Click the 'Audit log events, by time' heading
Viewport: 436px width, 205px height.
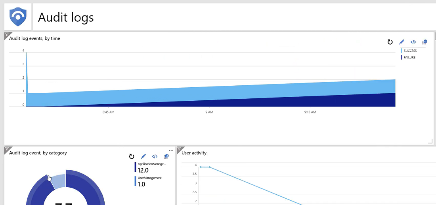coord(34,38)
